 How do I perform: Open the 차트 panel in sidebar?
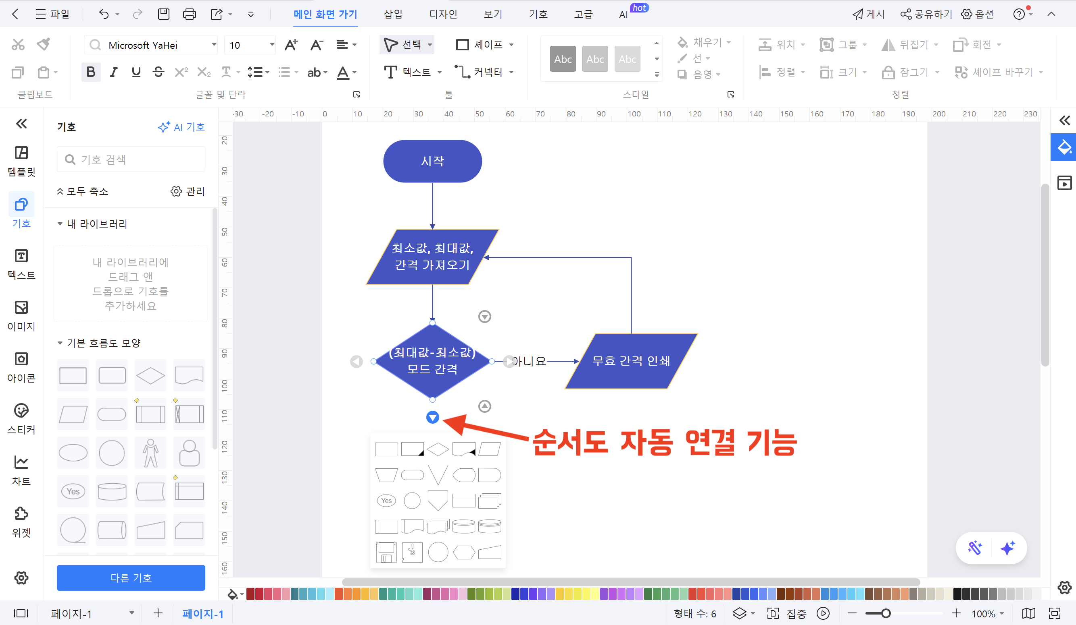21,469
